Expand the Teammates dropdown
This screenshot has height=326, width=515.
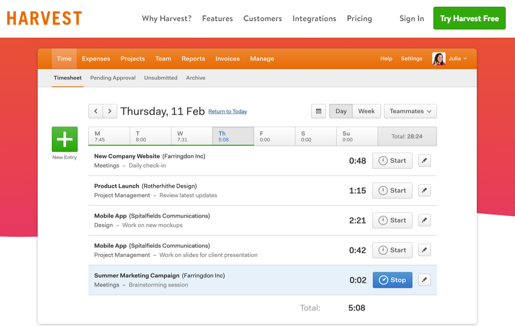tap(410, 111)
